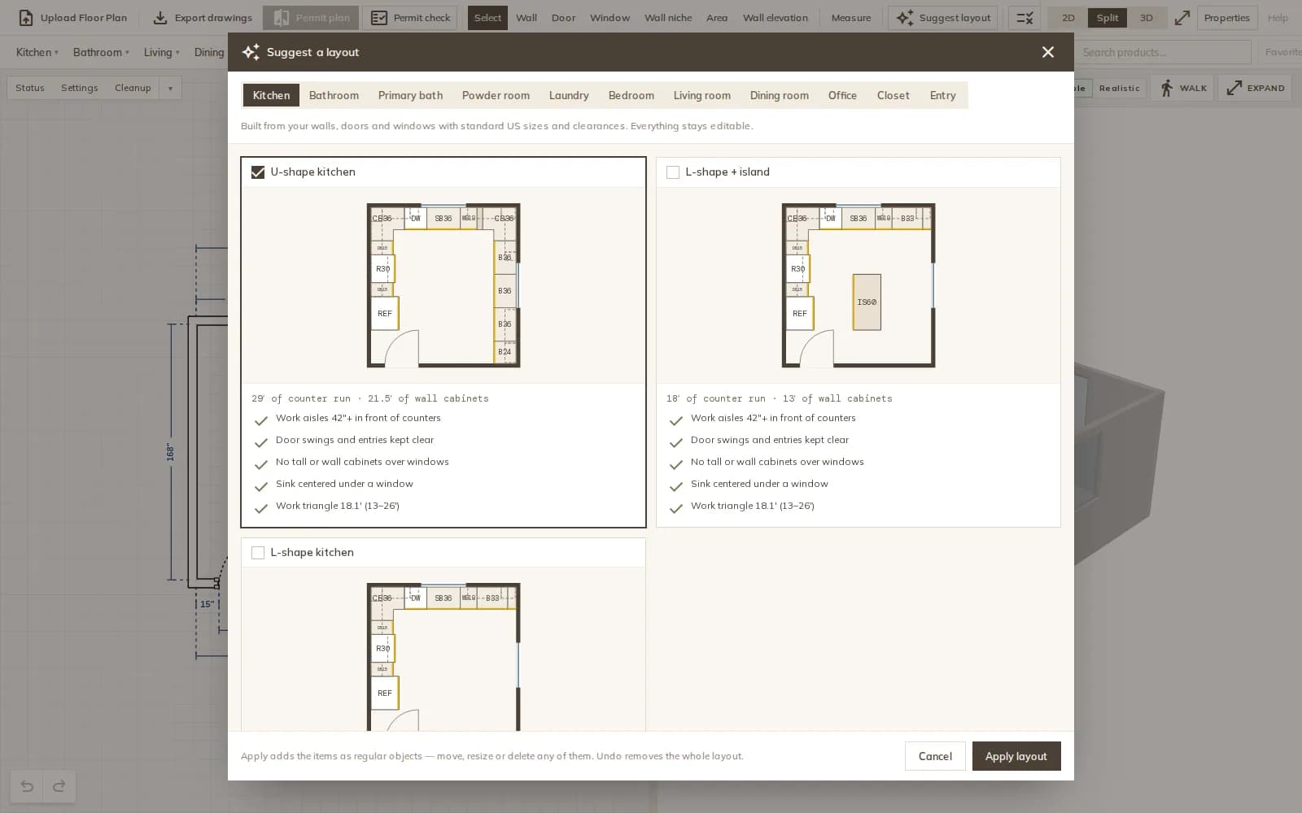Click the undo arrow icon
Screen dimensions: 1302x813
(27, 786)
